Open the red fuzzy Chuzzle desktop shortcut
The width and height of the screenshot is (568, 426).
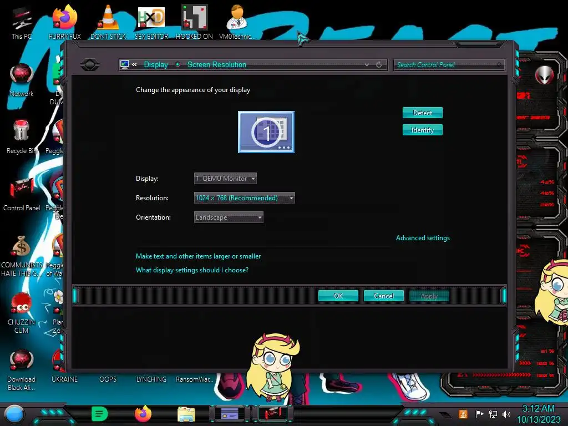pyautogui.click(x=22, y=312)
